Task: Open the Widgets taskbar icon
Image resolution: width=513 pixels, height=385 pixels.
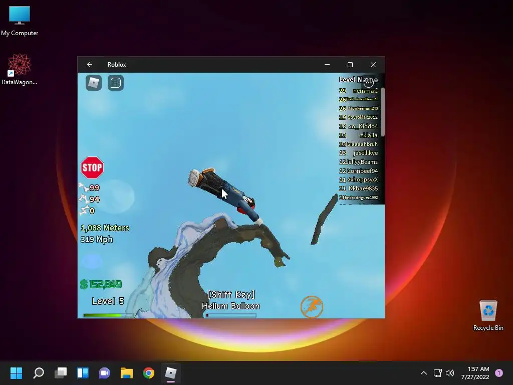Action: (83, 373)
